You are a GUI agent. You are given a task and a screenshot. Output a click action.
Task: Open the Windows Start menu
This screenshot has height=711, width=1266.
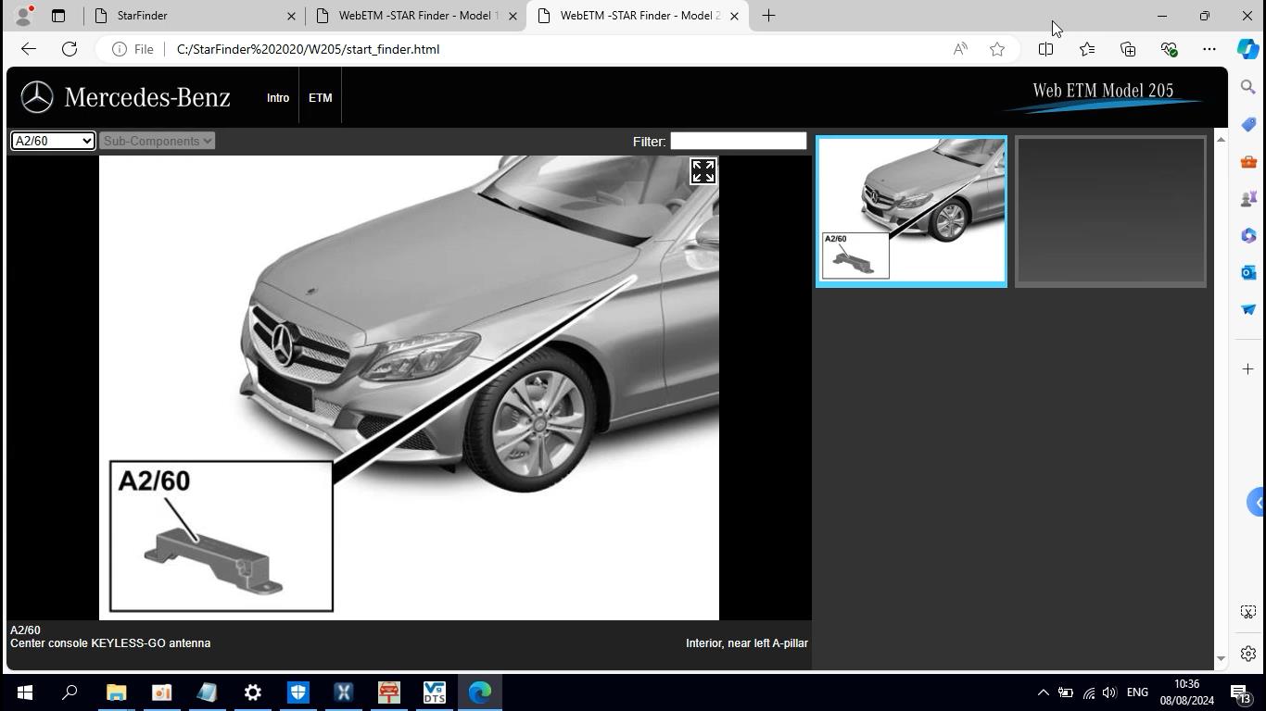pyautogui.click(x=25, y=692)
